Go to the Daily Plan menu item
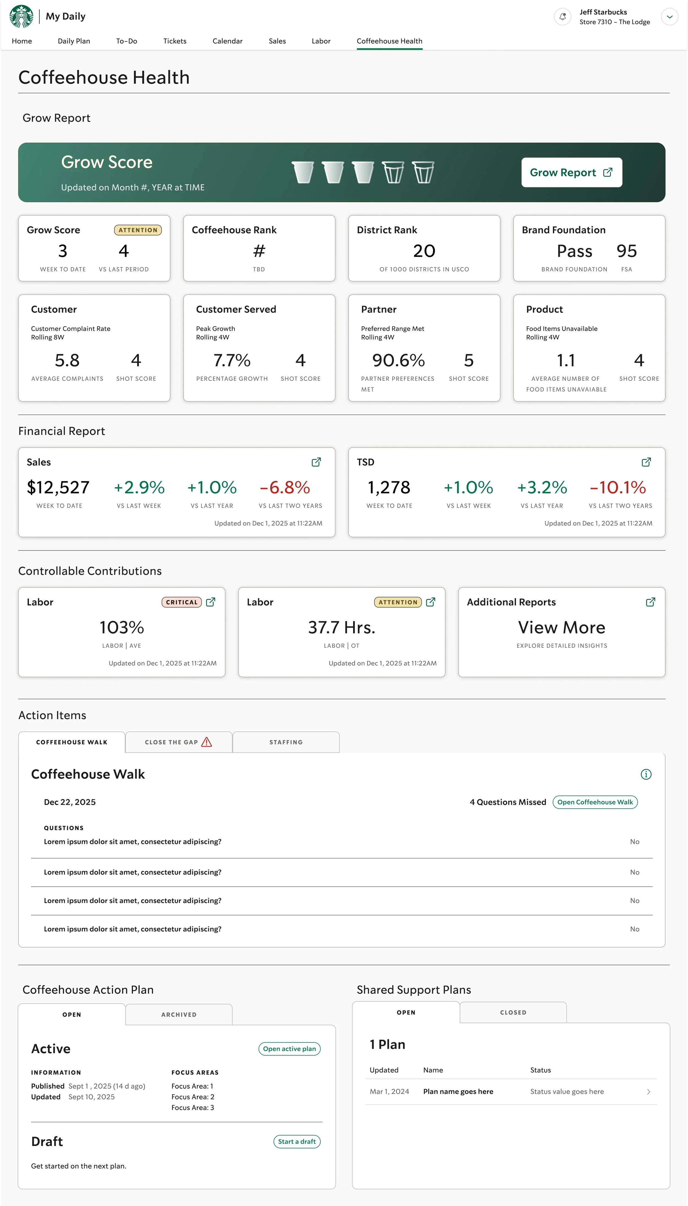Image resolution: width=688 pixels, height=1206 pixels. click(74, 41)
